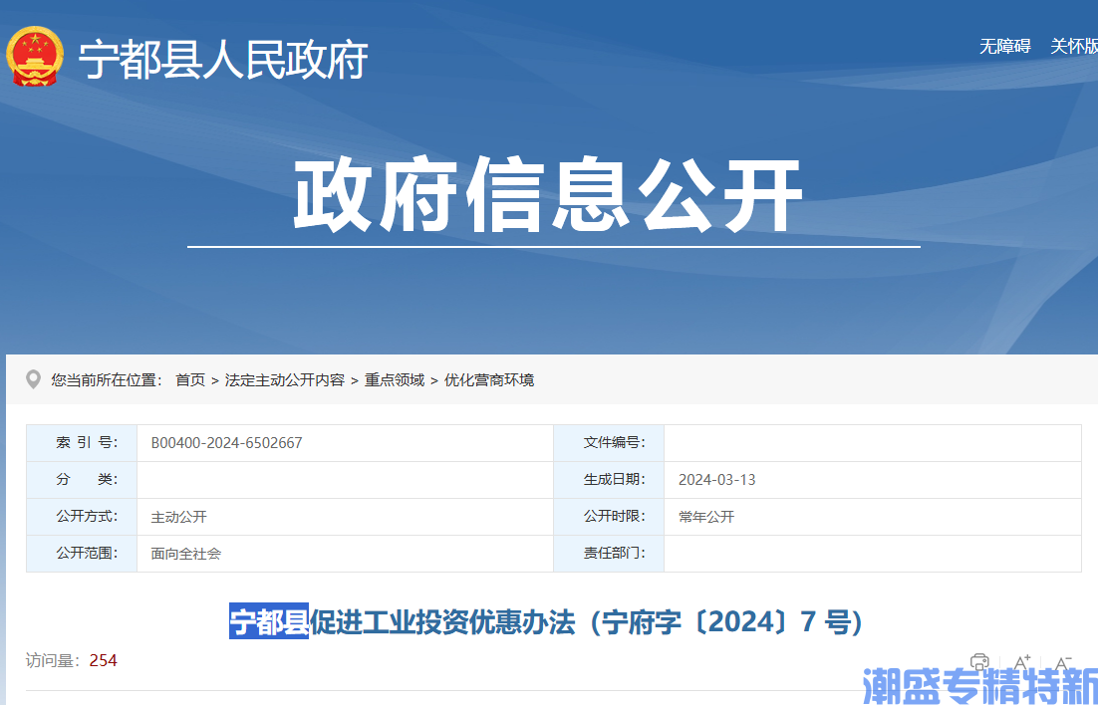Enlarge the font with the A+ icon

click(x=1021, y=659)
